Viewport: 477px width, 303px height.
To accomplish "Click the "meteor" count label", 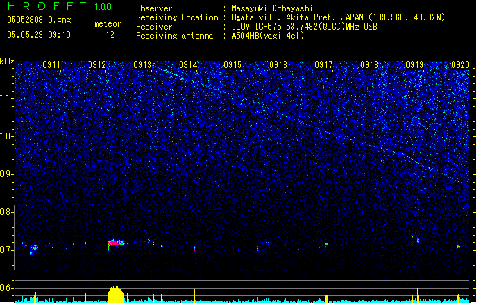I will point(108,23).
